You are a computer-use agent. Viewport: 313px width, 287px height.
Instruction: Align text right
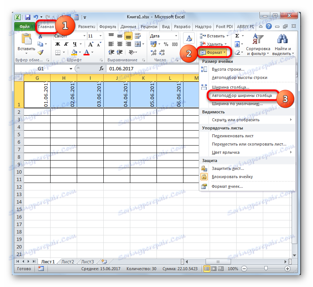128,44
